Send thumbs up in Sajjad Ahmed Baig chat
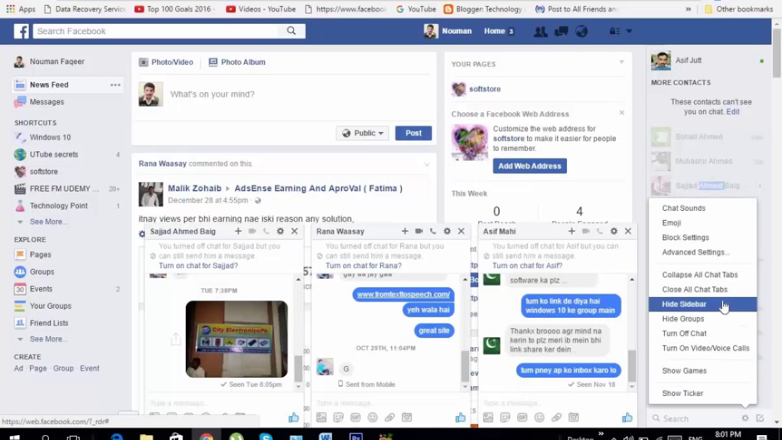 point(294,418)
